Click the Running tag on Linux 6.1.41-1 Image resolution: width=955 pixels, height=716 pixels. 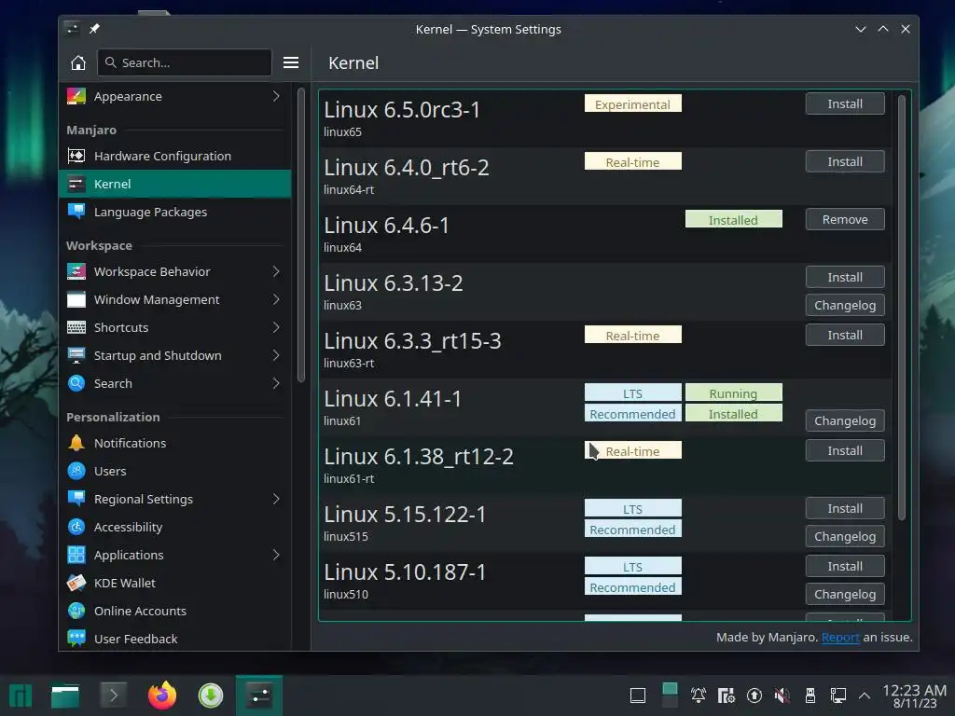[x=733, y=393]
